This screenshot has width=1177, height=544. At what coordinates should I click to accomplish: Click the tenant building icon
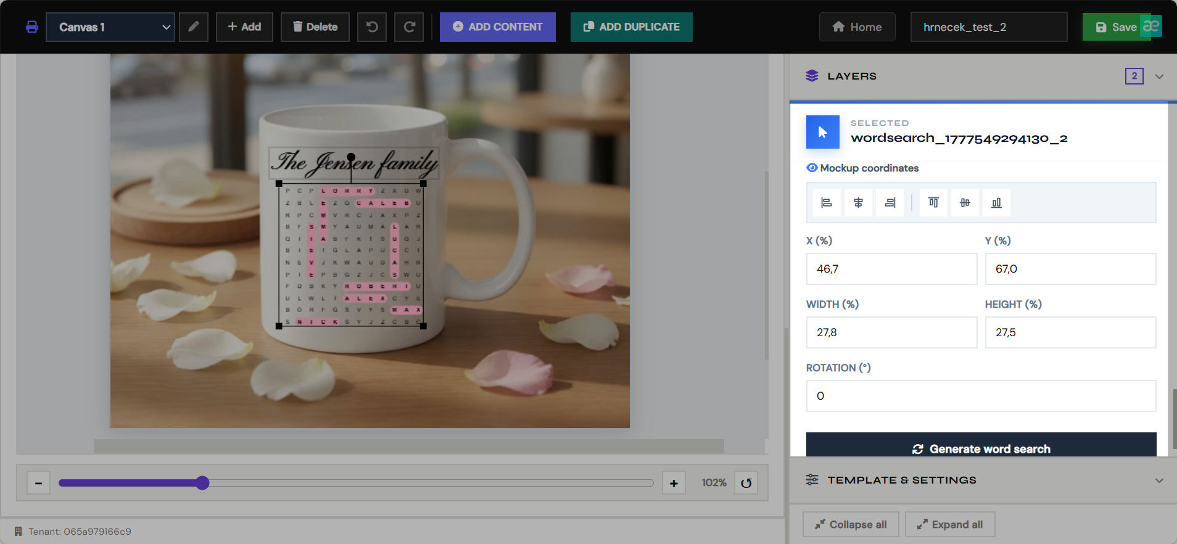coord(19,532)
